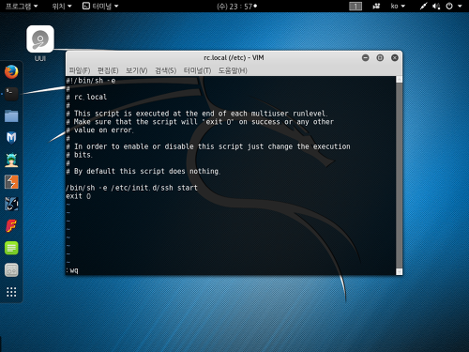Viewport: 469px width, 352px height.
Task: Expand the 터미널 app menu in top bar
Action: point(100,6)
